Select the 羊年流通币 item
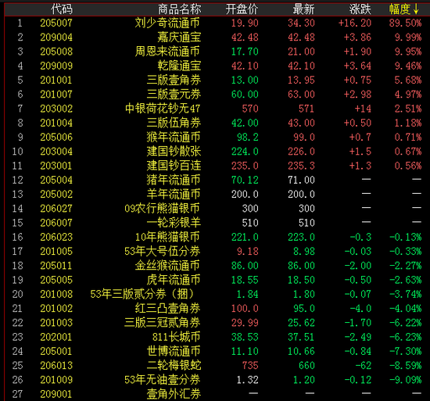 (174, 194)
